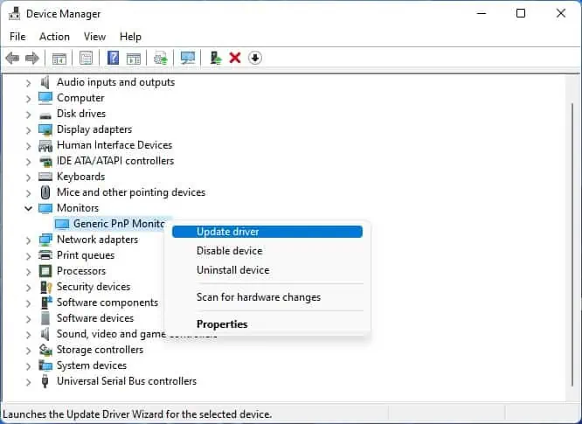Click the red X Uninstall device icon
The width and height of the screenshot is (582, 424).
235,58
